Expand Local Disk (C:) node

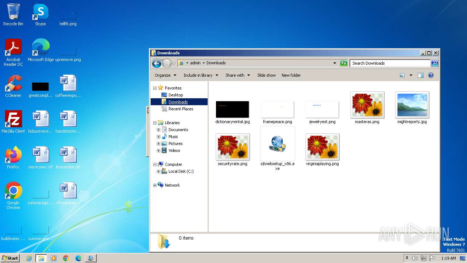(x=158, y=171)
